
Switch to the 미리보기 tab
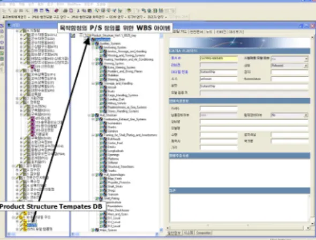coord(236,32)
